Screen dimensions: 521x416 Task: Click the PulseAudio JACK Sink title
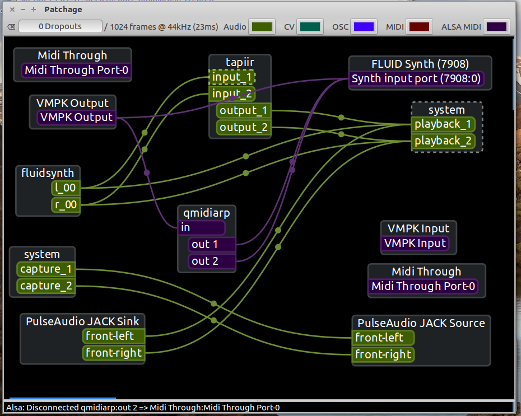(x=82, y=321)
